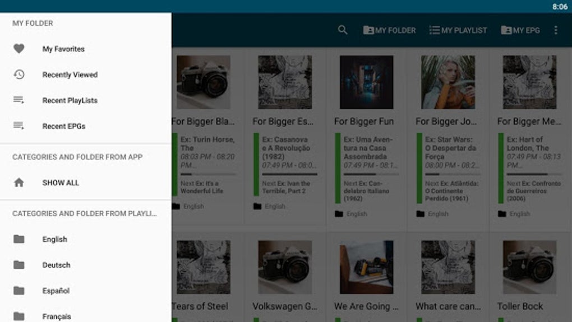
Task: Click the English folder icon in drawer
Action: coord(19,239)
